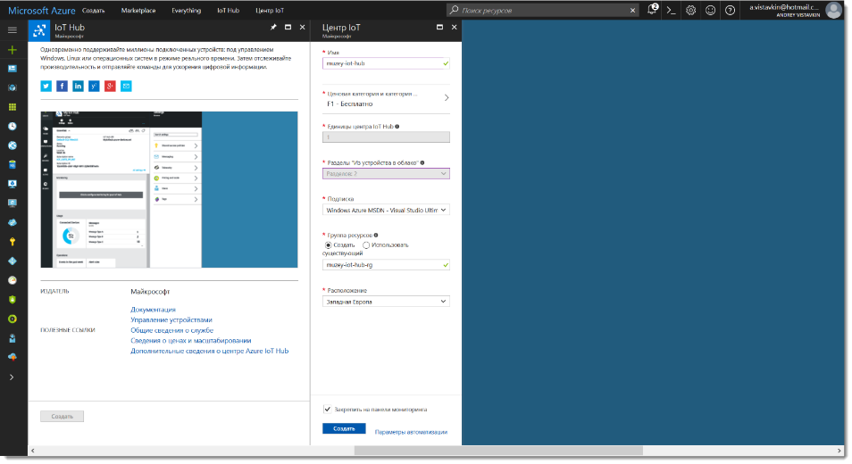Open the hamburger menu in the sidebar
Screen dimensions: 852x464
(12, 30)
